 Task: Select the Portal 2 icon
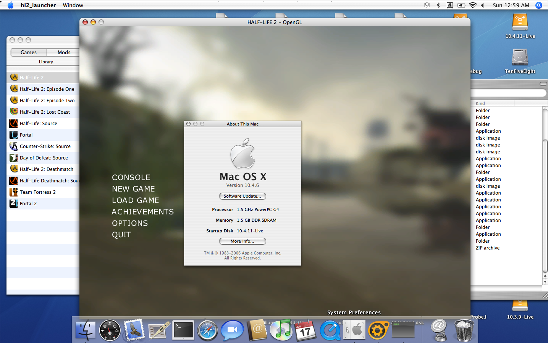click(x=14, y=203)
